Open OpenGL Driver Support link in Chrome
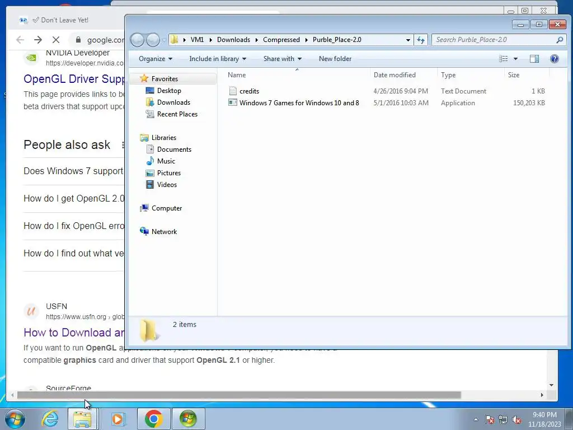This screenshot has width=573, height=430. coord(74,78)
